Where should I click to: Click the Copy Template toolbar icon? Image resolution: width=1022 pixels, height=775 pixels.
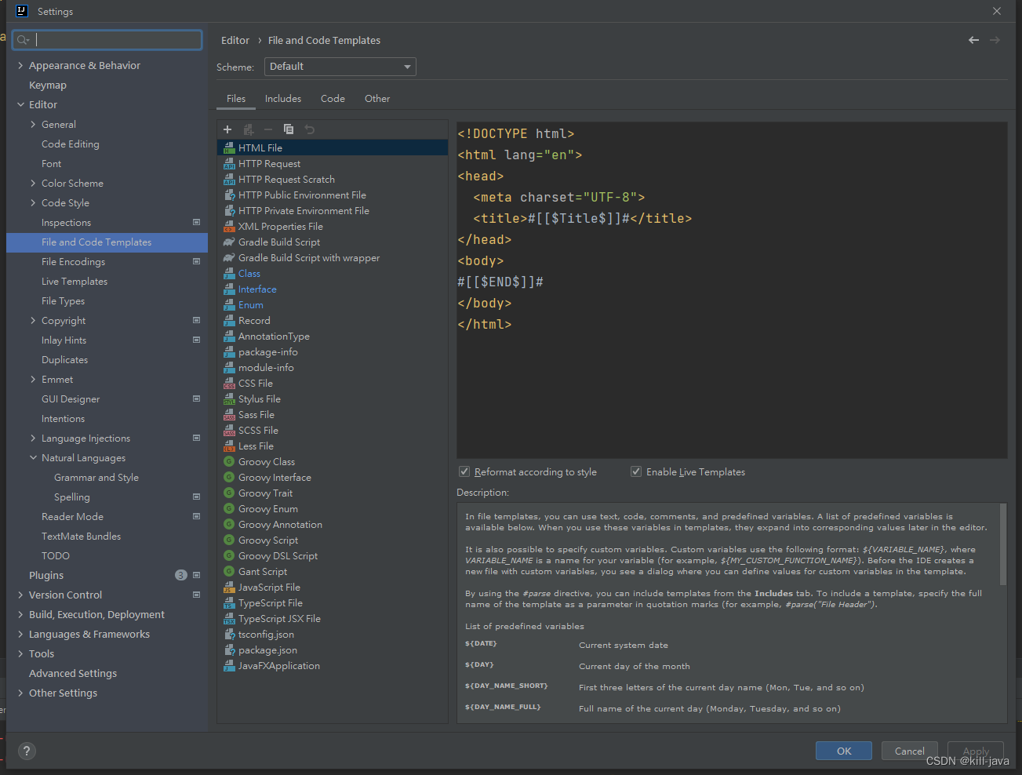[x=289, y=129]
